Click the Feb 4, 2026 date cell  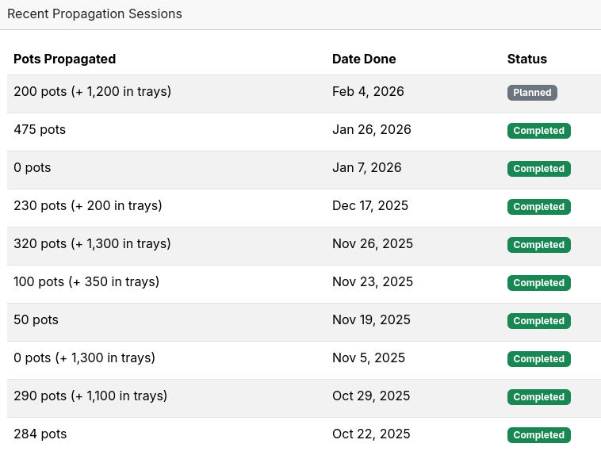(x=368, y=92)
